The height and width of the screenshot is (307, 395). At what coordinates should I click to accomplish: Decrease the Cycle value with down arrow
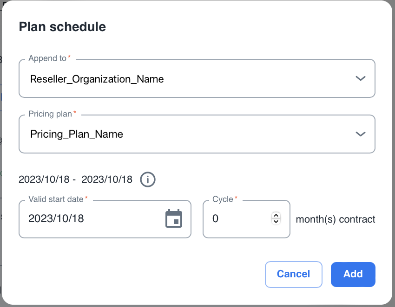(x=276, y=222)
